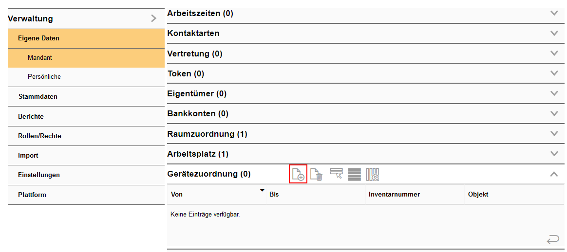The width and height of the screenshot is (567, 252).
Task: Collapse the Gerätezuordnung section
Action: (x=554, y=174)
